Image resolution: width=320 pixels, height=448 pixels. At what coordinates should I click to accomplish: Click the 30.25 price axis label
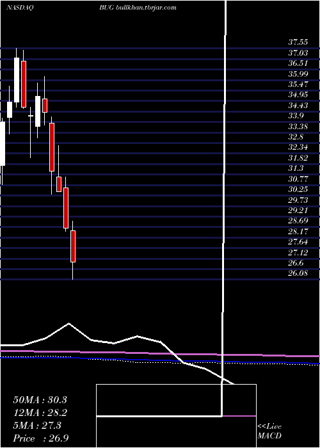coord(298,189)
